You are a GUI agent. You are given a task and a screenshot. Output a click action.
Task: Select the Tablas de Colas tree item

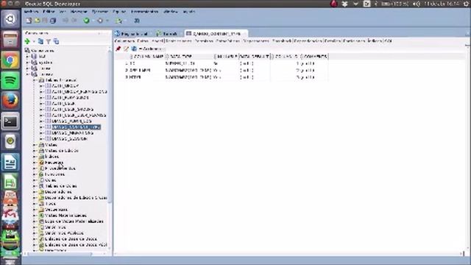tap(60, 186)
